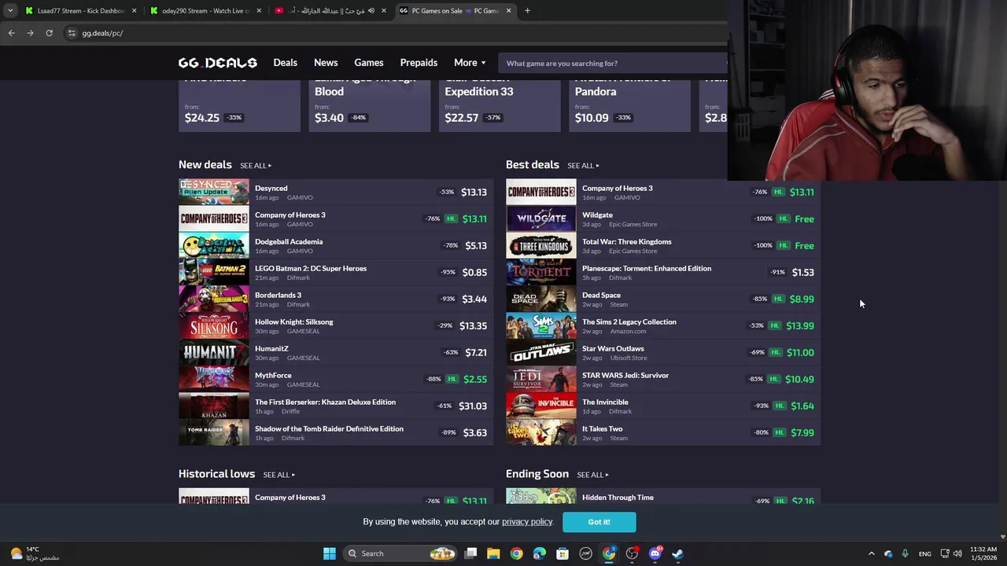Click the $24.25 price on first card
This screenshot has height=566, width=1007.
coord(202,118)
